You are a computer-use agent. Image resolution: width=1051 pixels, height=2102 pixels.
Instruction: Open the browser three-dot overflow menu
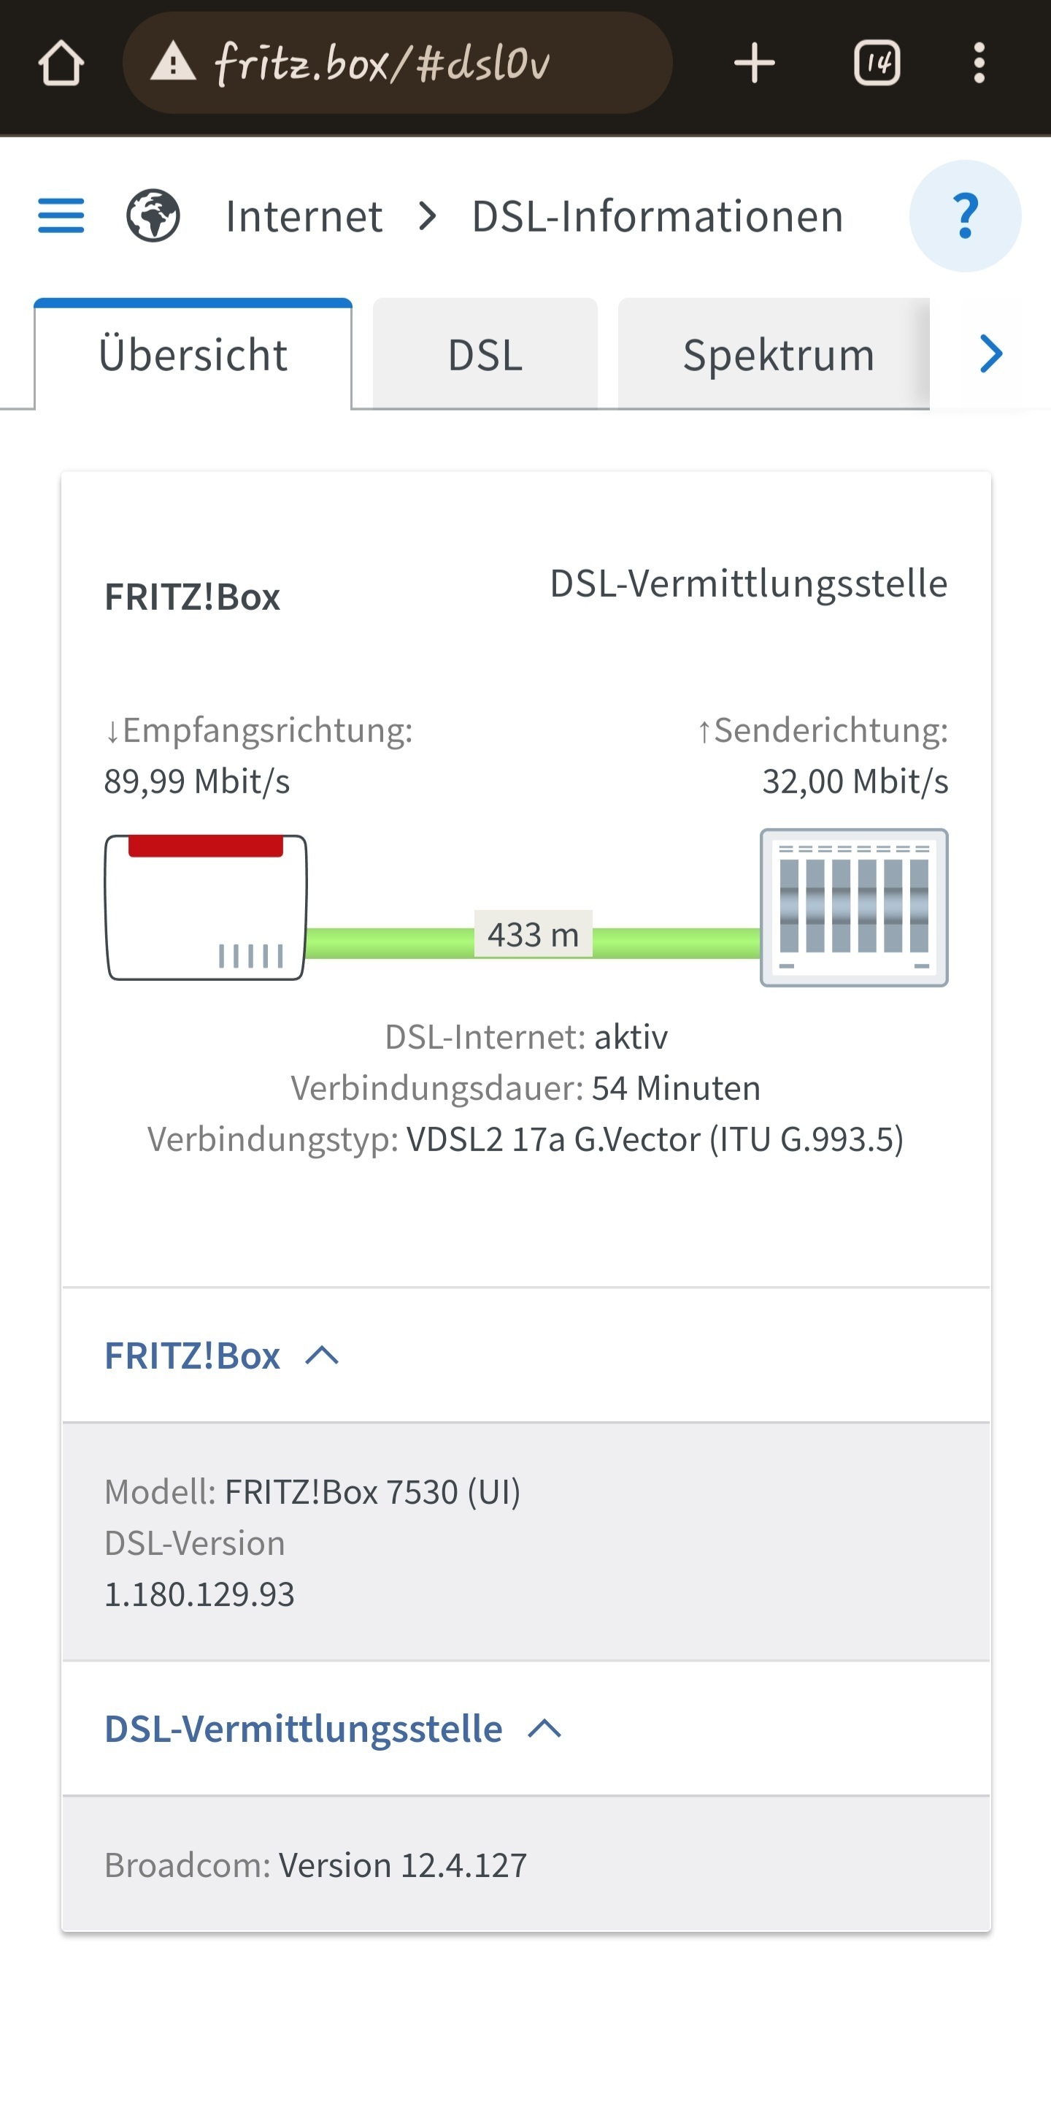(x=979, y=63)
